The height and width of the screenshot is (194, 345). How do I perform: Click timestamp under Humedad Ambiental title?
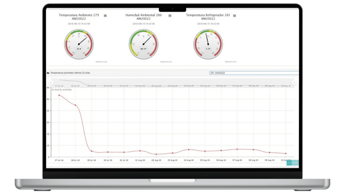[143, 24]
